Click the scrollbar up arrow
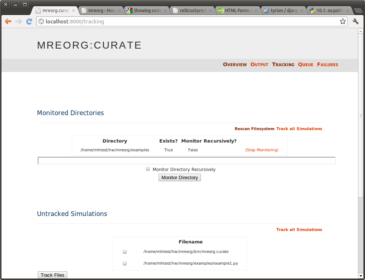The width and height of the screenshot is (365, 280). (361, 31)
